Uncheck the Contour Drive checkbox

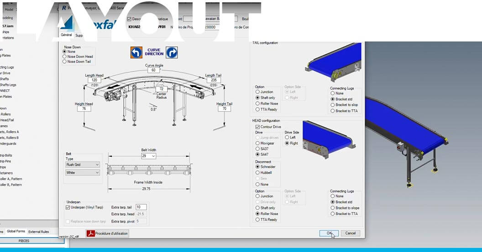(x=257, y=127)
